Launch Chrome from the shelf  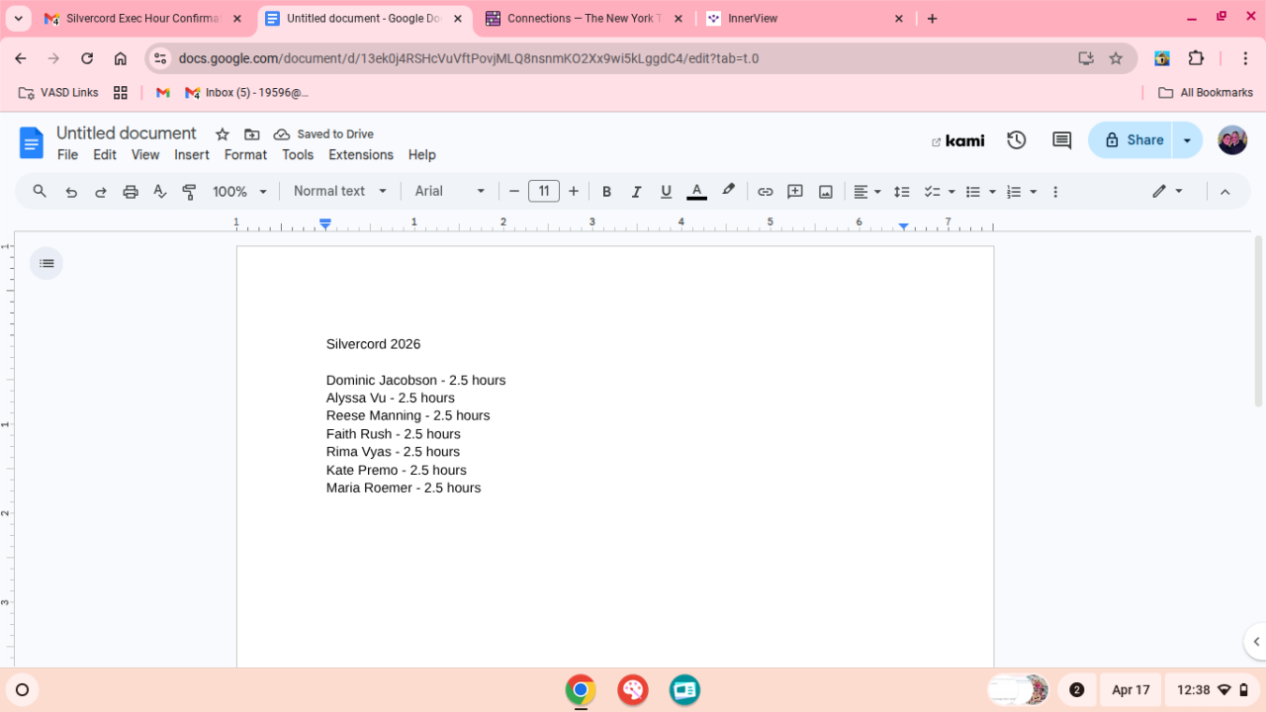coord(581,689)
